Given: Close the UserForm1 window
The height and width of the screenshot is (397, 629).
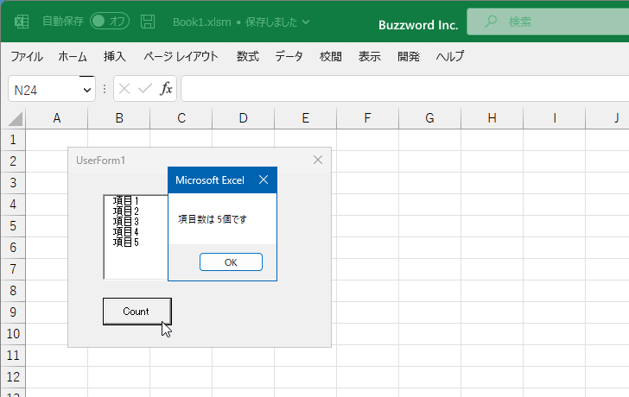Looking at the screenshot, I should [318, 161].
